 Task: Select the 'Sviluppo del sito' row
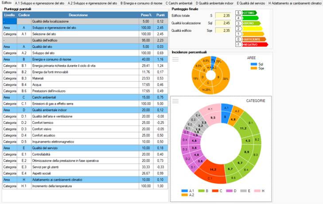85,53
